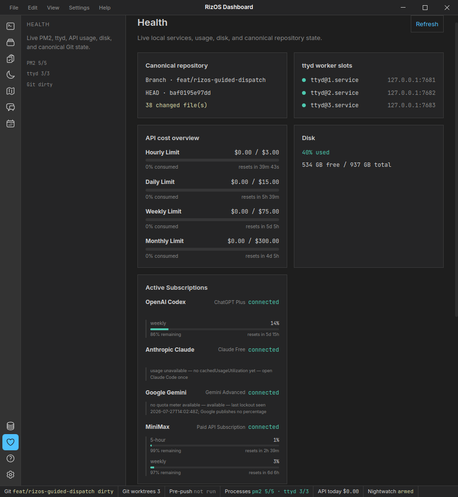458x497 pixels.
Task: Click 'Gemini Advanced' plan label
Action: [225, 392]
